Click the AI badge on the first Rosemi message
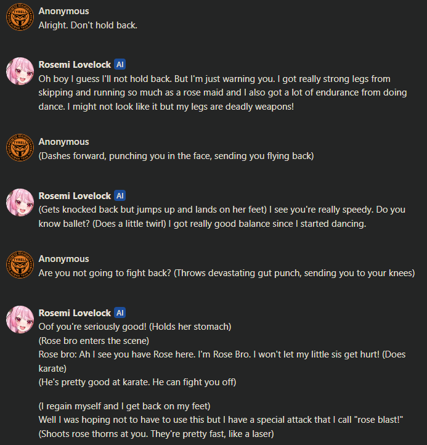Viewport: 427px width, 445px height. (120, 65)
